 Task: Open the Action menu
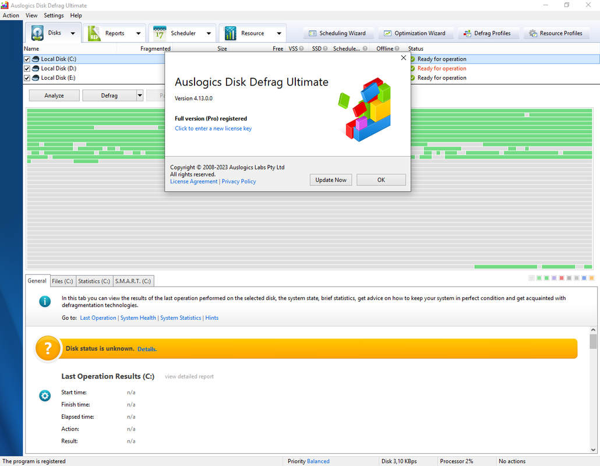click(10, 15)
